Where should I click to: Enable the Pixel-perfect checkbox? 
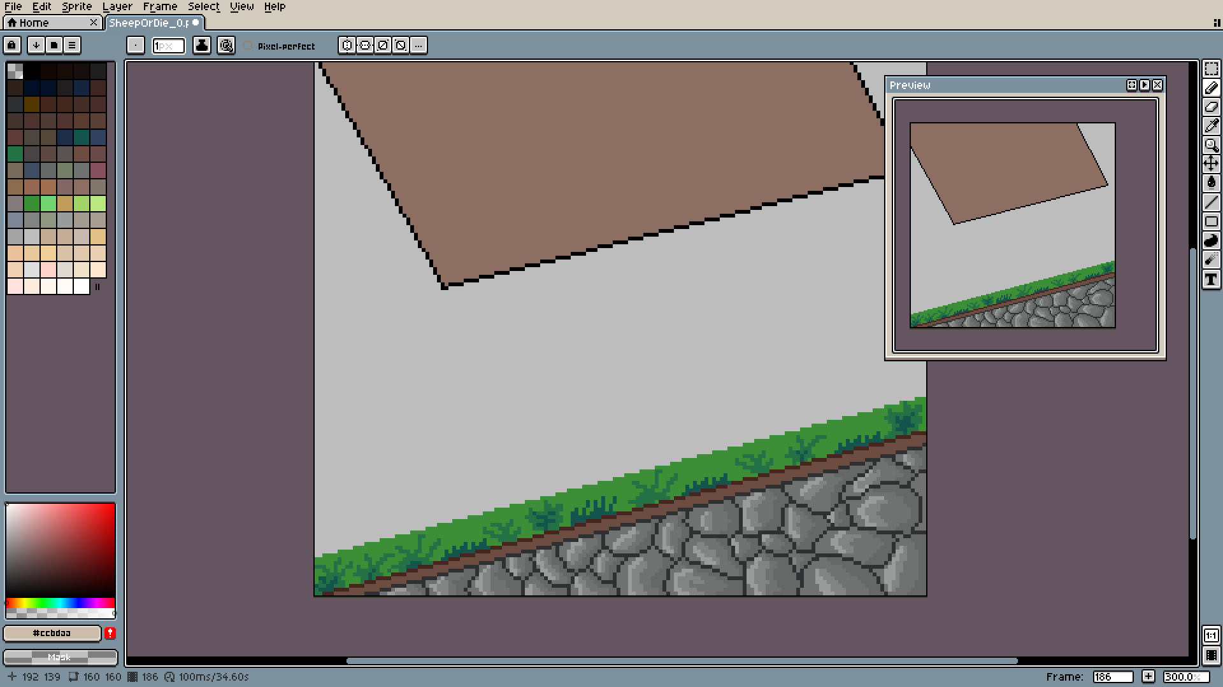(x=248, y=46)
